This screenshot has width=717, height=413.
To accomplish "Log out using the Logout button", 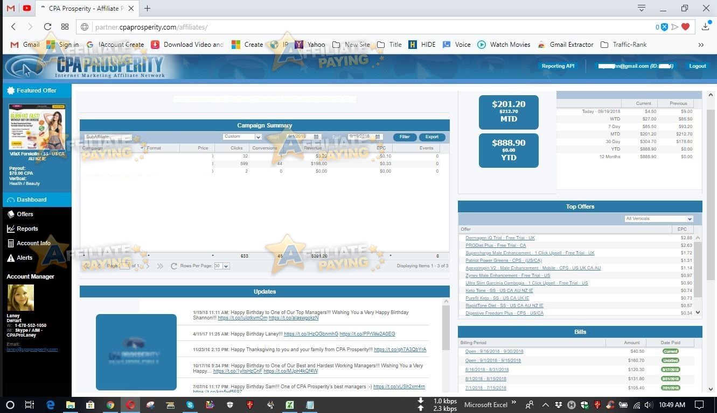I will click(x=698, y=66).
